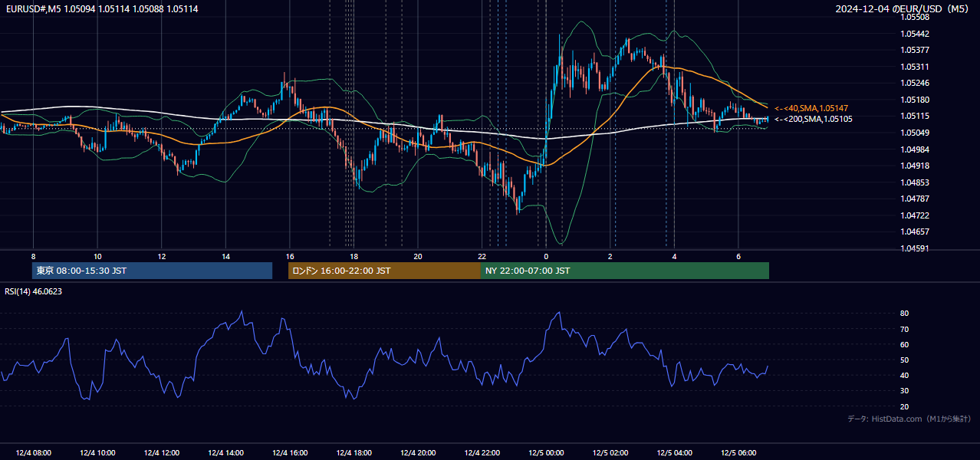Image resolution: width=980 pixels, height=460 pixels.
Task: Click RSI scale value 60
Action: (905, 344)
